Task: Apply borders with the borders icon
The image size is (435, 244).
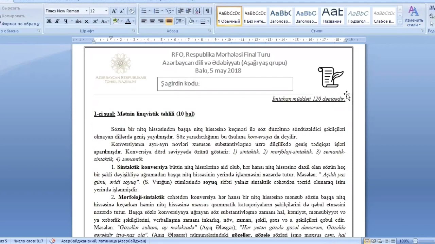Action: (x=203, y=21)
